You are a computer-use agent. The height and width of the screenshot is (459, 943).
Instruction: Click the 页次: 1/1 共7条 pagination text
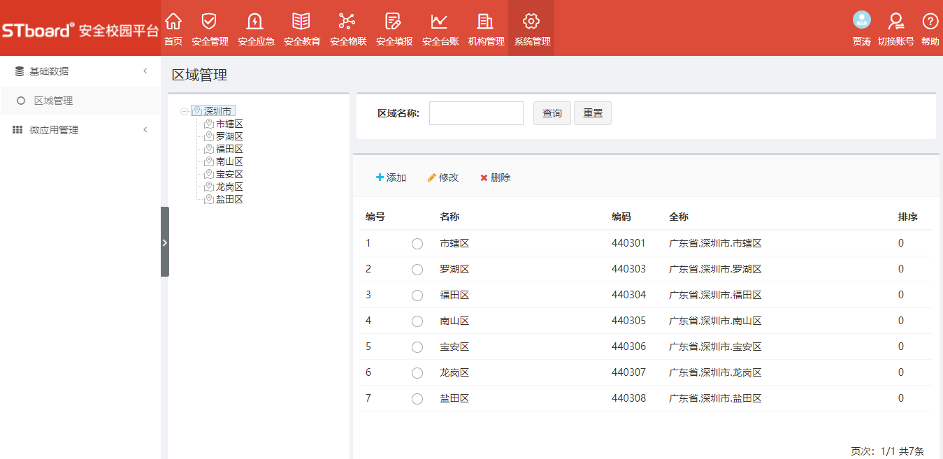(887, 451)
